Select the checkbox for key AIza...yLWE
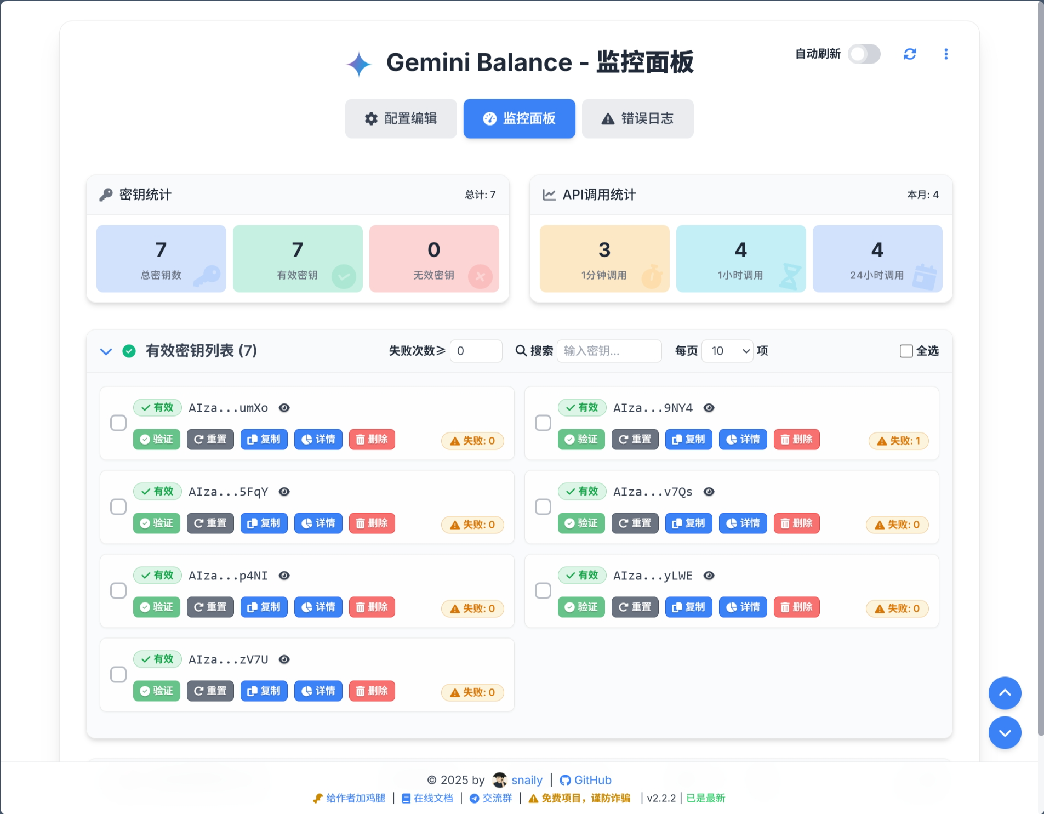 pos(543,591)
